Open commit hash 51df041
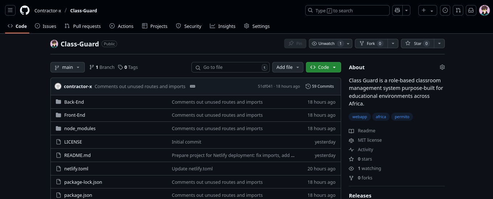This screenshot has height=199, width=493. (x=265, y=86)
